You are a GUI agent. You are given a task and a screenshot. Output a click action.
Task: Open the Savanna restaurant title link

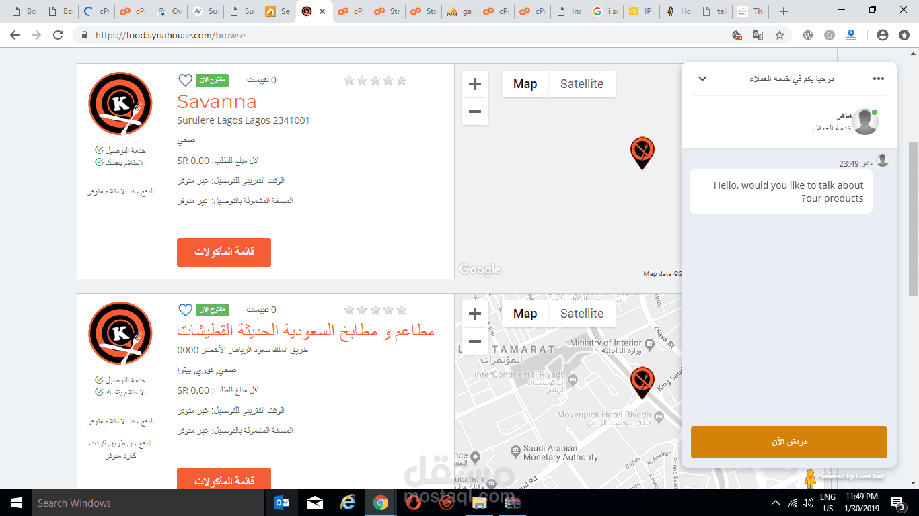217,102
